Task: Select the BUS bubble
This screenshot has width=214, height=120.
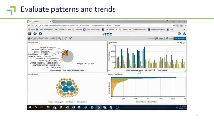Action: pyautogui.click(x=72, y=89)
